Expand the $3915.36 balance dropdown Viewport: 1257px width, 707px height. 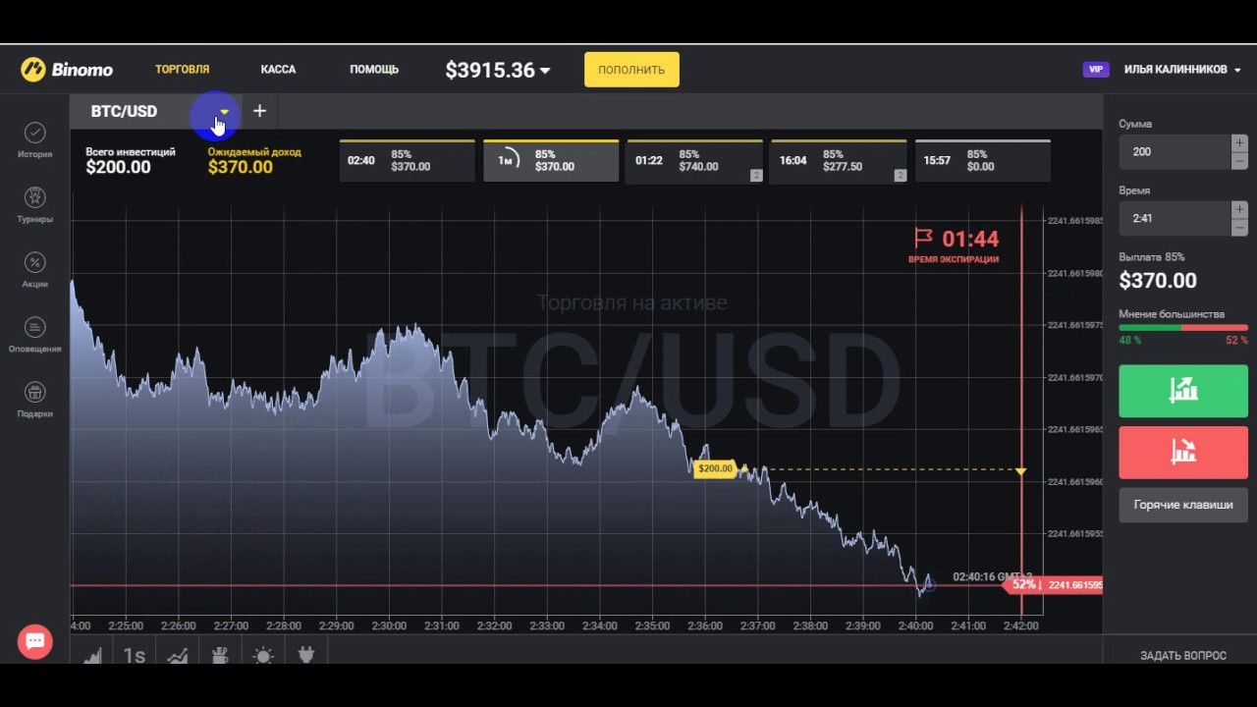[x=545, y=71]
